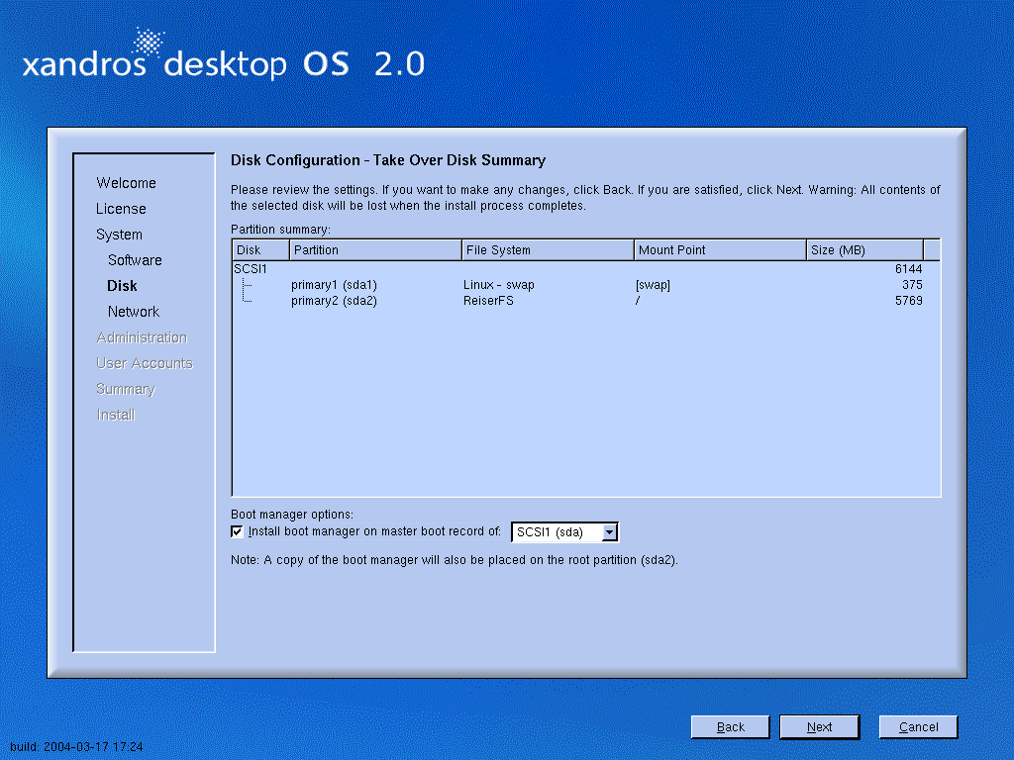Click the Mount Point column header
The width and height of the screenshot is (1014, 760).
(x=720, y=250)
